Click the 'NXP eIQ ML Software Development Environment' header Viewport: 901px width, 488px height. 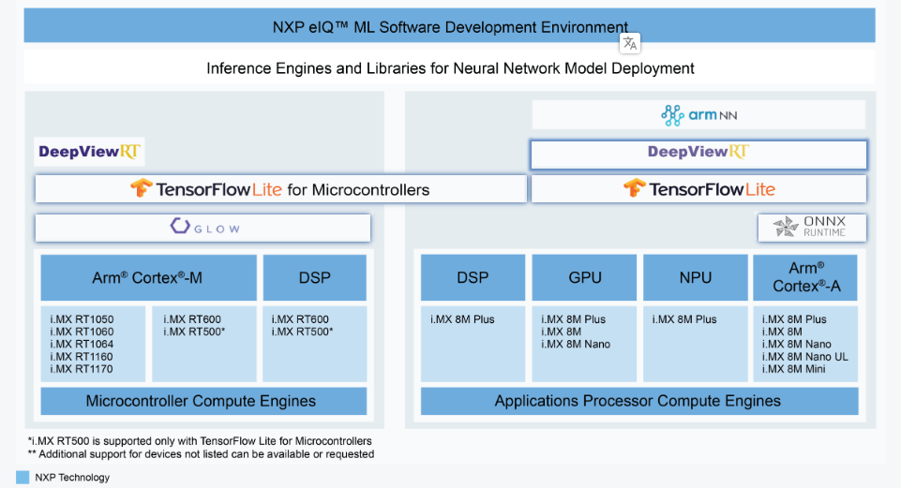pyautogui.click(x=449, y=27)
